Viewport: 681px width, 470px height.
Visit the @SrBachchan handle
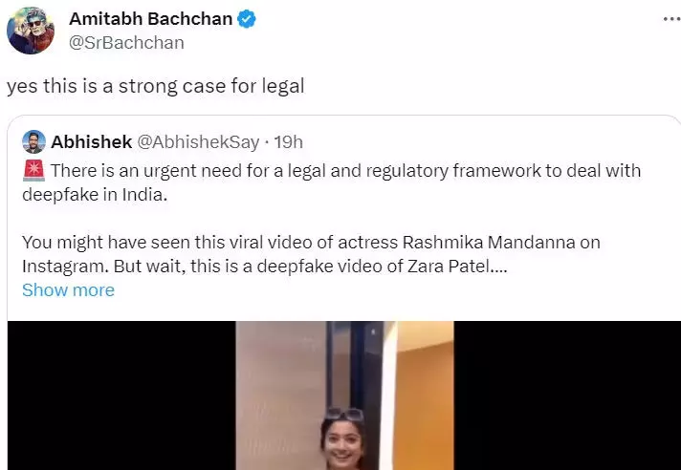point(126,42)
